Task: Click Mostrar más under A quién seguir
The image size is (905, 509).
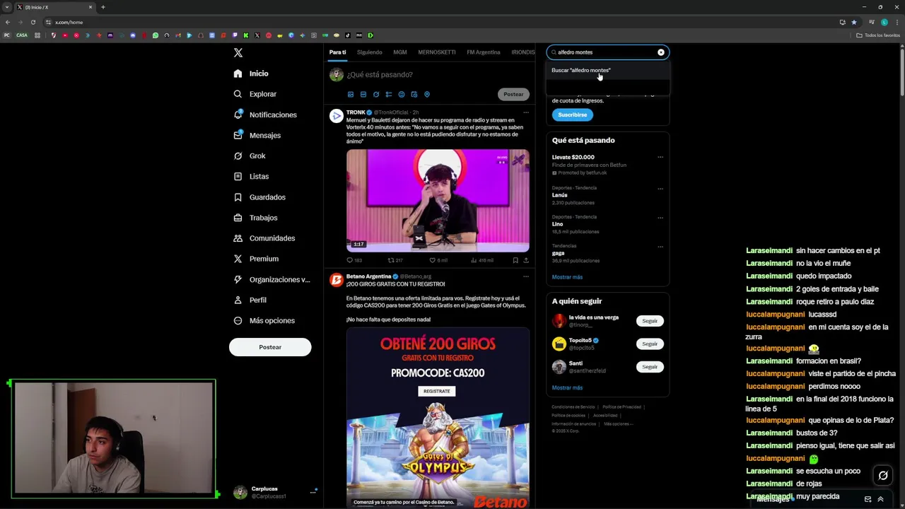Action: [567, 387]
